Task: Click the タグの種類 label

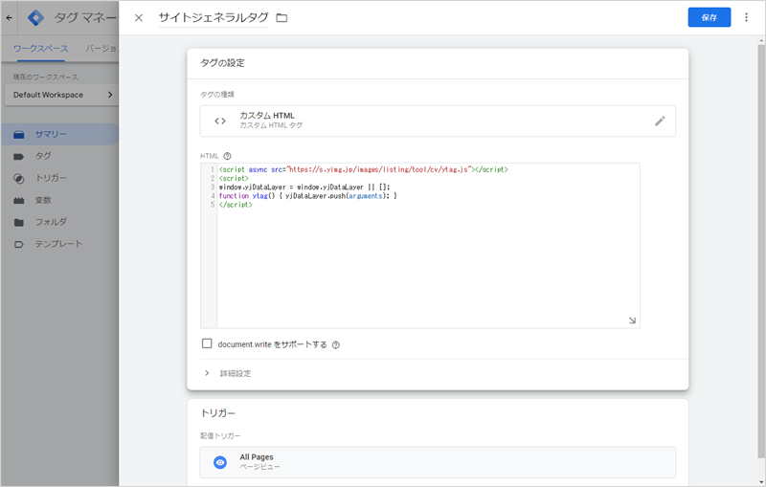Action: click(217, 94)
